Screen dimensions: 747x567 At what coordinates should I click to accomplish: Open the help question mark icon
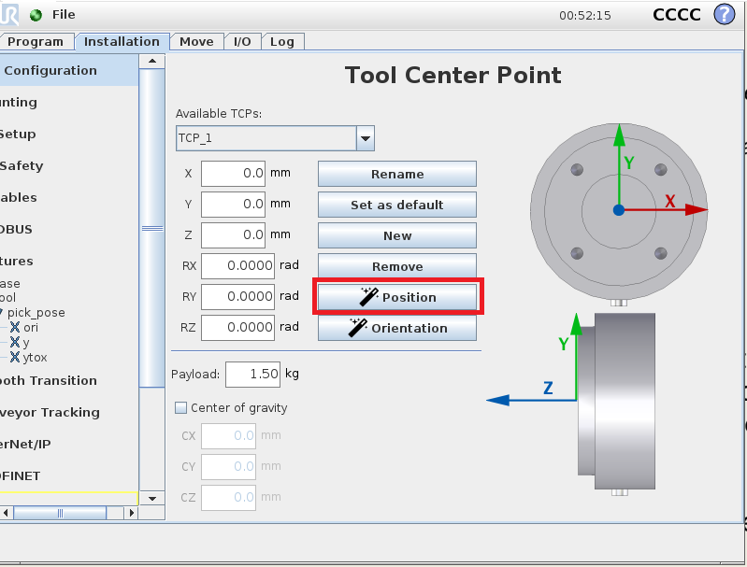(725, 14)
